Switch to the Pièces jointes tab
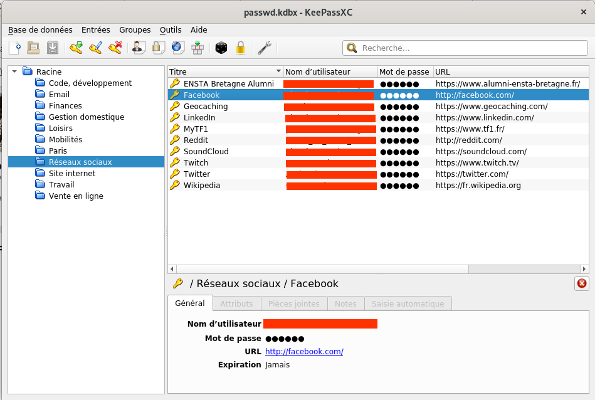 (293, 303)
